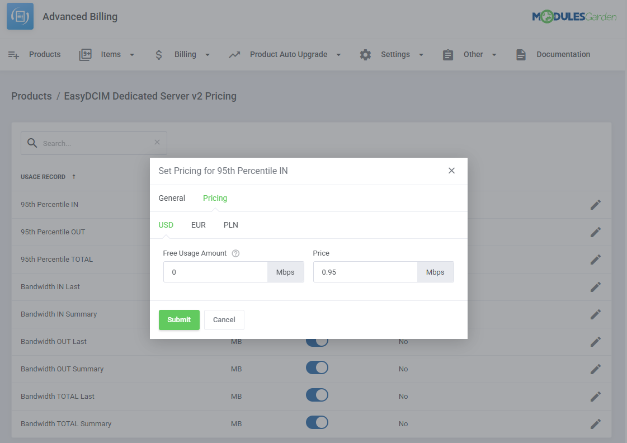
Task: Select the EUR currency tab
Action: point(199,225)
